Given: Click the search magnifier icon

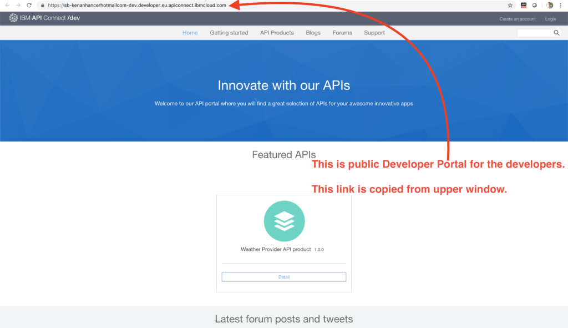Looking at the screenshot, I should click(556, 33).
